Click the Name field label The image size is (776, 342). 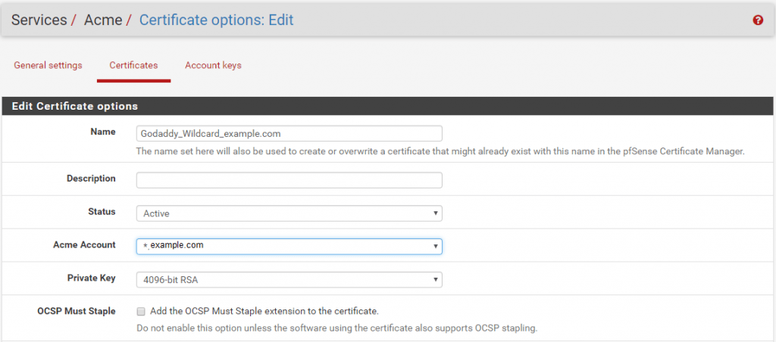point(103,132)
